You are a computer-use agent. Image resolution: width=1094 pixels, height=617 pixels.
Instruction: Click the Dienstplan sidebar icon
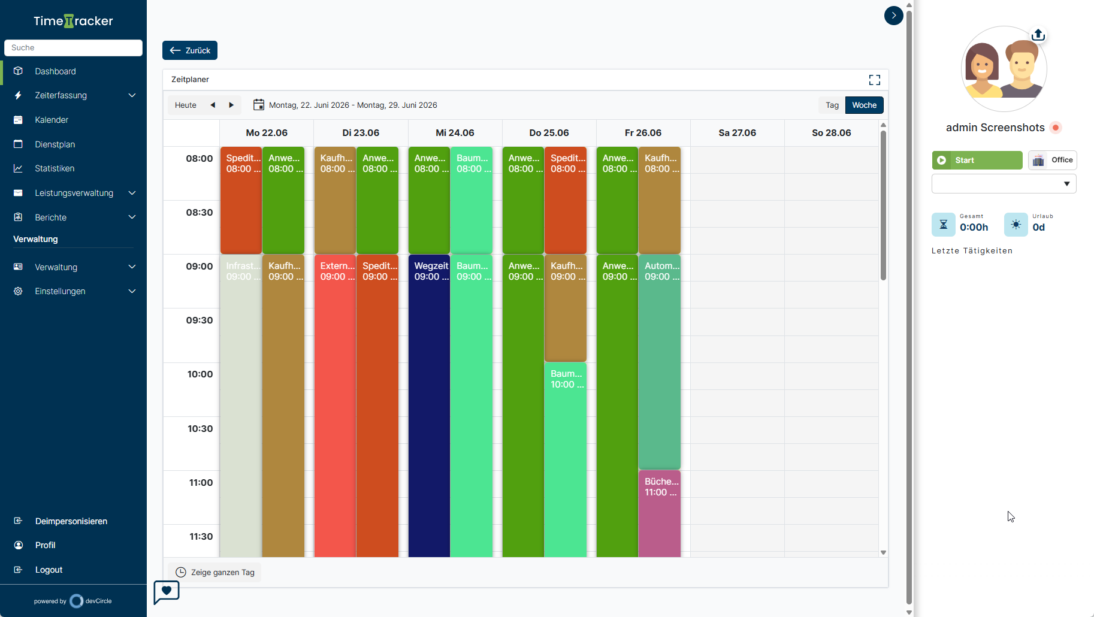18,144
